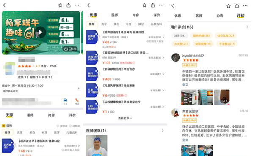Open the banner photo count badge
Image resolution: width=254 pixels, height=156 pixels.
(x=70, y=49)
